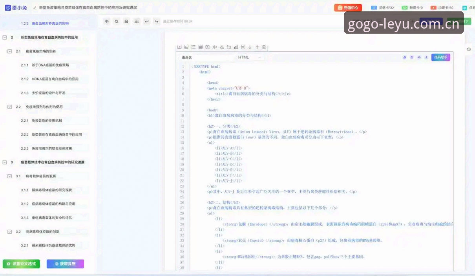Click the code line <li>ALV-J</li>
475x276 pixels.
[228, 181]
